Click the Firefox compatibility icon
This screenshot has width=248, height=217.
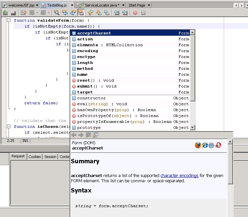pos(198,145)
